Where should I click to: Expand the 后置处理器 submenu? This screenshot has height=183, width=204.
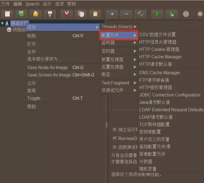coord(119,67)
